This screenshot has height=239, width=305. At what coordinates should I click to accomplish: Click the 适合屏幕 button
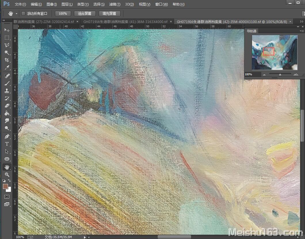[x=85, y=14]
